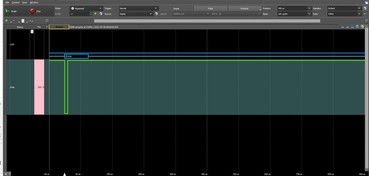The width and height of the screenshot is (369, 176).
Task: Click the Protocol trigger button
Action: tap(245, 9)
